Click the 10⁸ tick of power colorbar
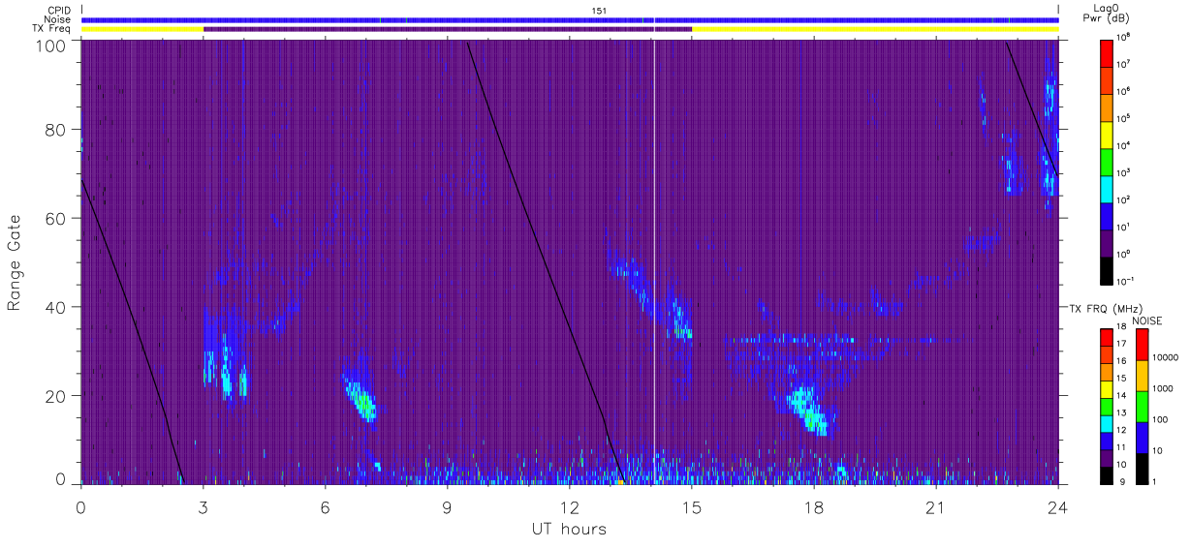This screenshot has width=1190, height=549. (x=1125, y=39)
